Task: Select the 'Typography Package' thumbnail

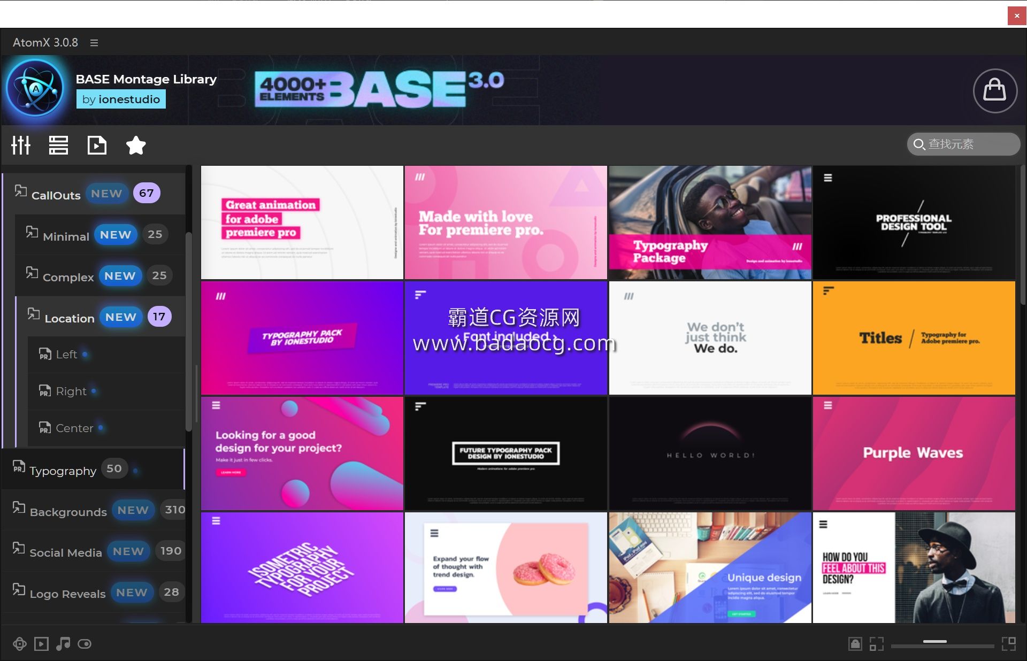Action: coord(710,222)
